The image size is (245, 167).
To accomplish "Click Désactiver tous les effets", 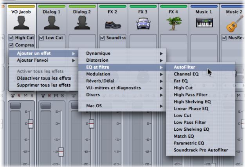I will (43, 78).
